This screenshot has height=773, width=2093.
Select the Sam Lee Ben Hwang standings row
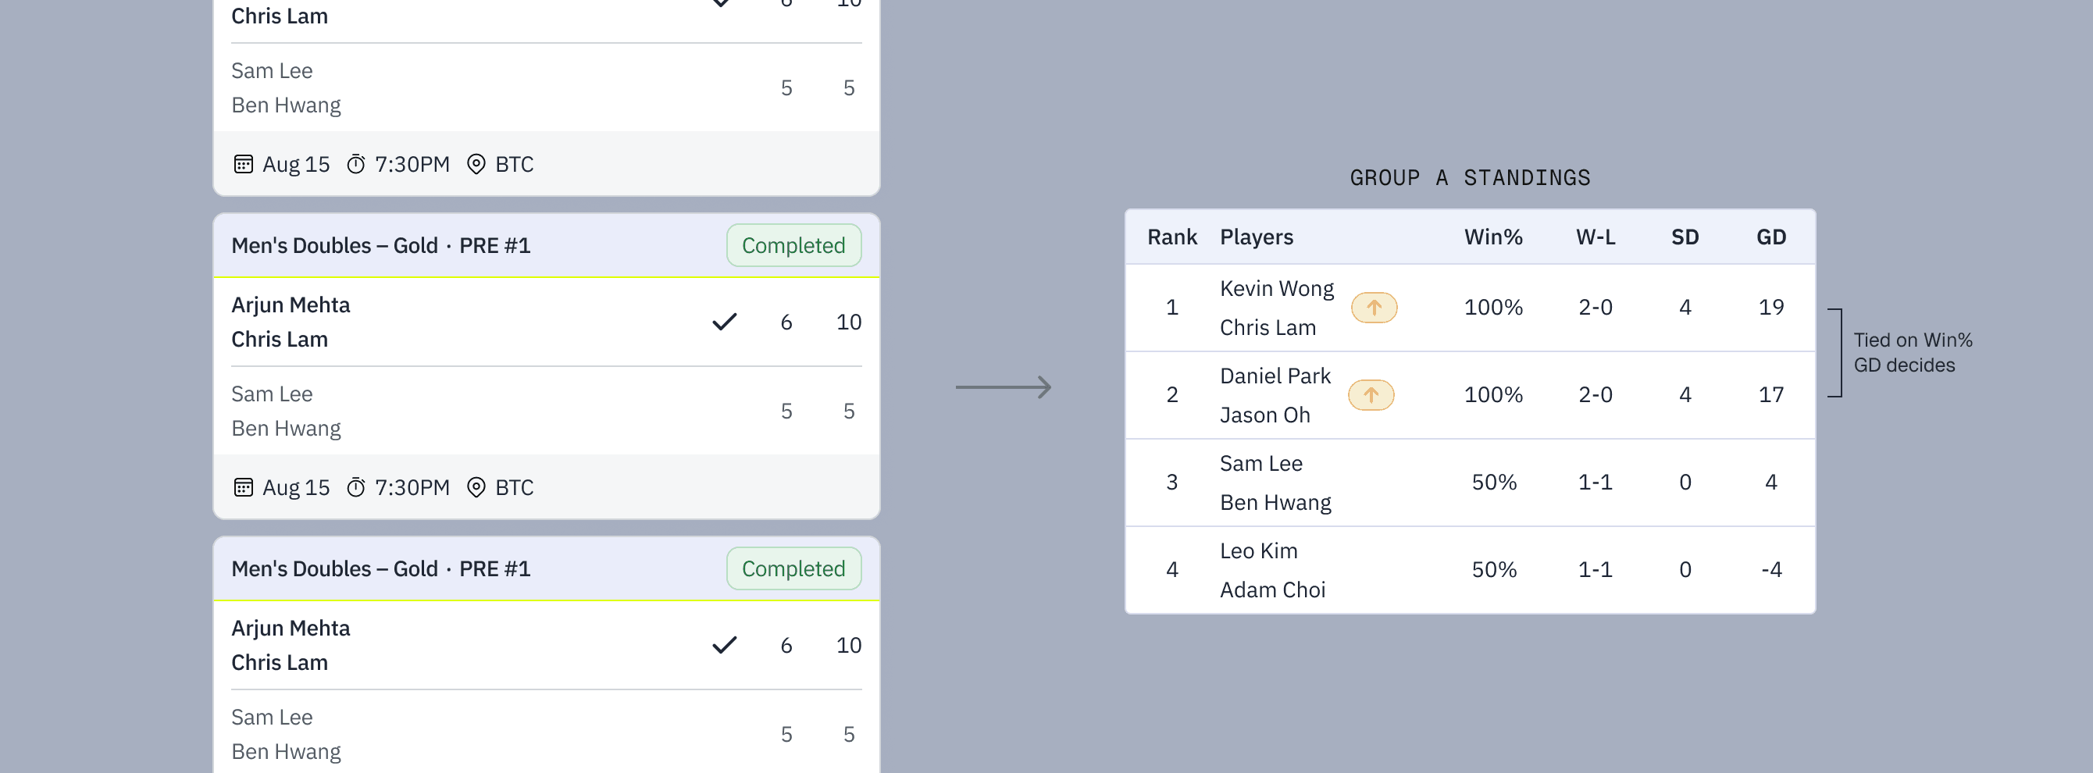1470,483
